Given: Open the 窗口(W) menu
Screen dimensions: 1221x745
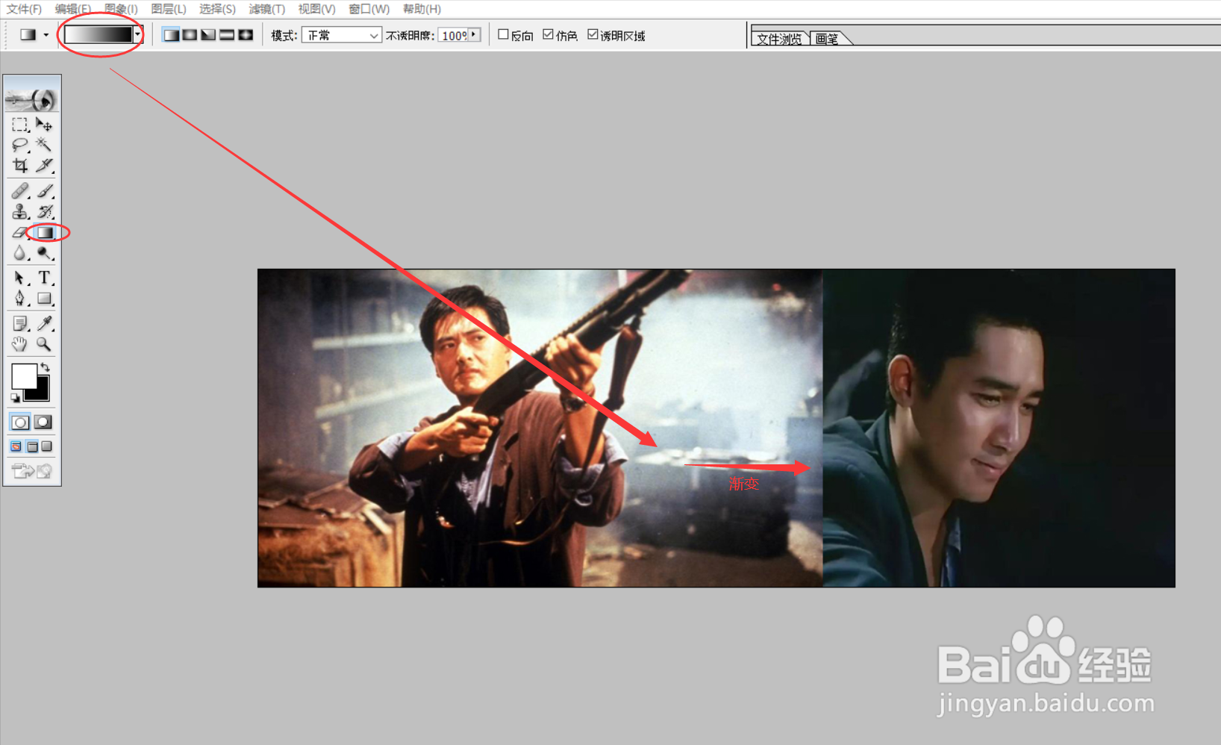Looking at the screenshot, I should pyautogui.click(x=369, y=9).
